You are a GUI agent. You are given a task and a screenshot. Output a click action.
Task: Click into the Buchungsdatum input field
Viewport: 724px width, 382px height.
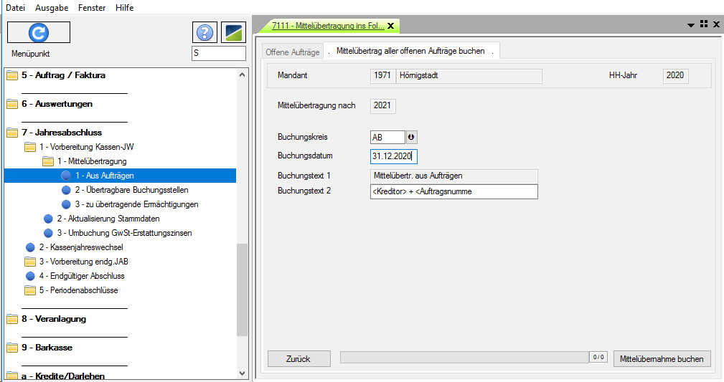point(393,156)
